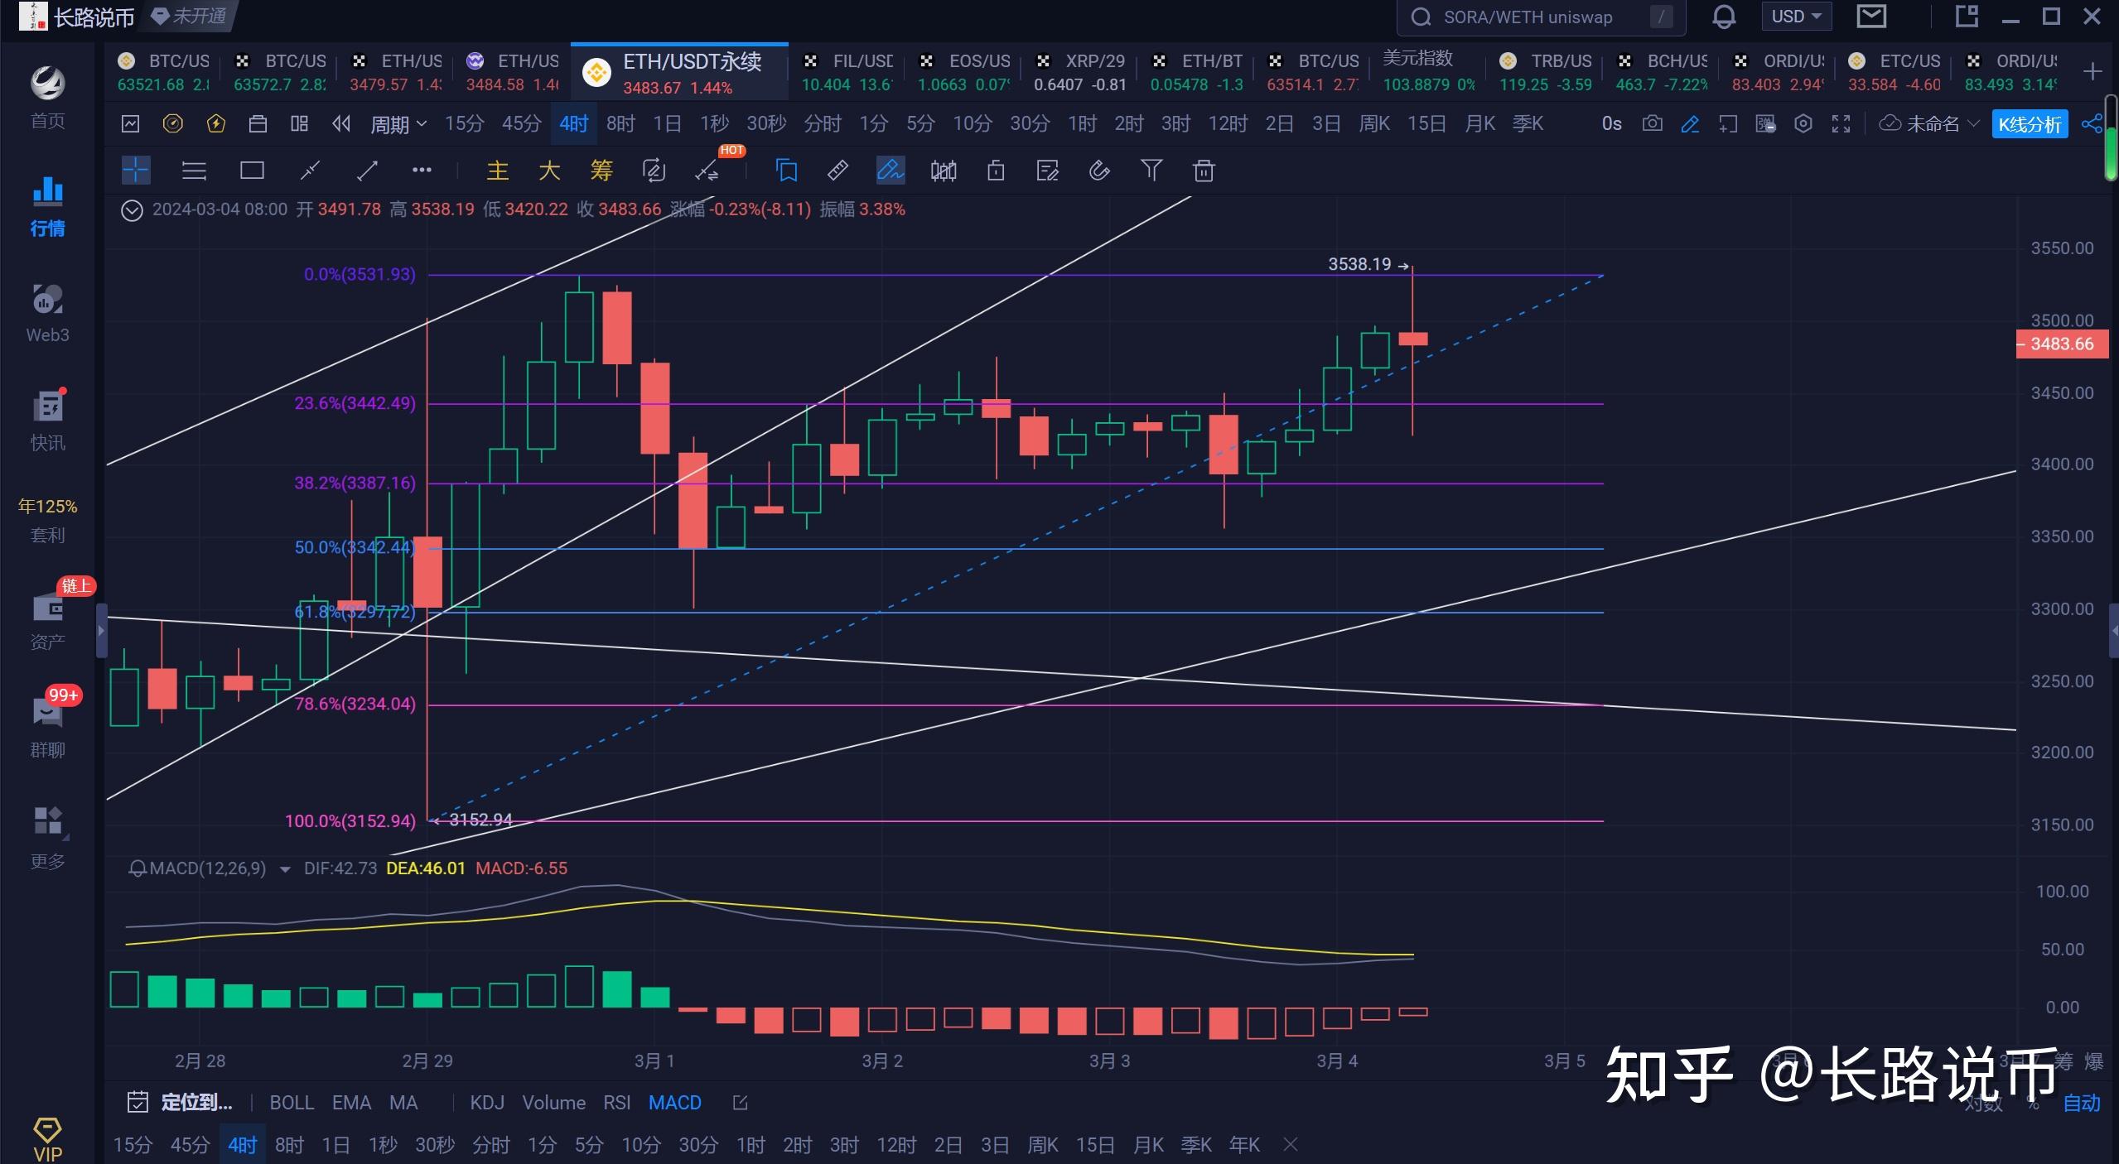Open the 群聊 group chat sidebar section

point(47,727)
